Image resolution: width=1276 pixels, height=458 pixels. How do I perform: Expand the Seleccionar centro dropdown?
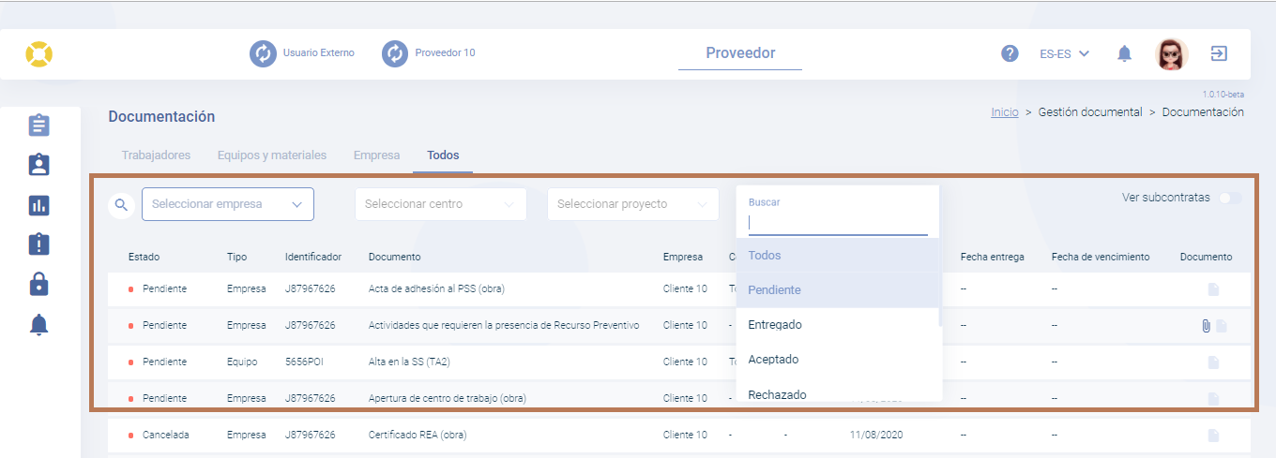point(441,204)
